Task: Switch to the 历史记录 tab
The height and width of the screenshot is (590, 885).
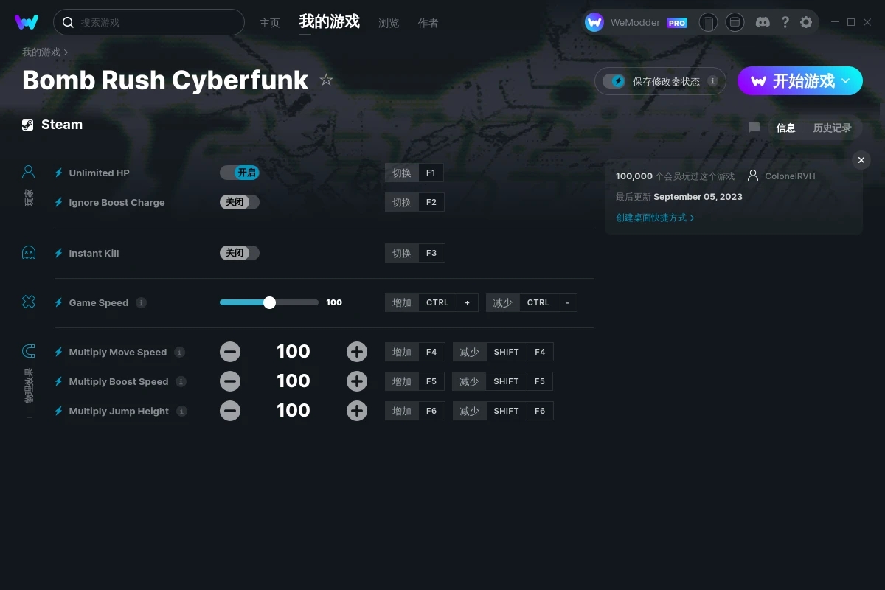Action: coord(833,128)
